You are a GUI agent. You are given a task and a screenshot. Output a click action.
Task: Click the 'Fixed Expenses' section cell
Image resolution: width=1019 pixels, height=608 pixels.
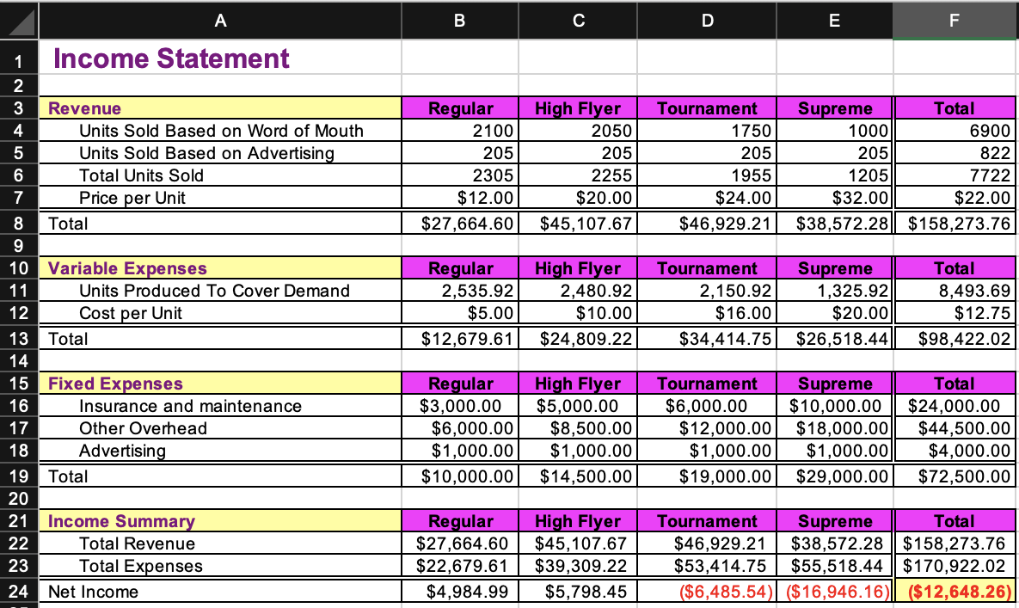coord(220,384)
